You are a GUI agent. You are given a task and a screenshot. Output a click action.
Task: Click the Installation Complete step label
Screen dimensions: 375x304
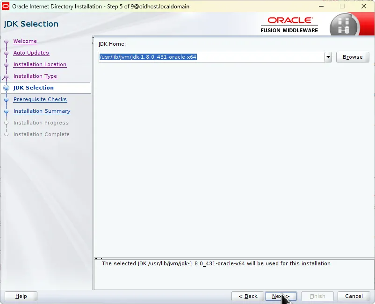(x=41, y=134)
